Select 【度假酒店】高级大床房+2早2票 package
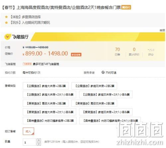This screenshot has width=166, height=148. tap(45, 103)
